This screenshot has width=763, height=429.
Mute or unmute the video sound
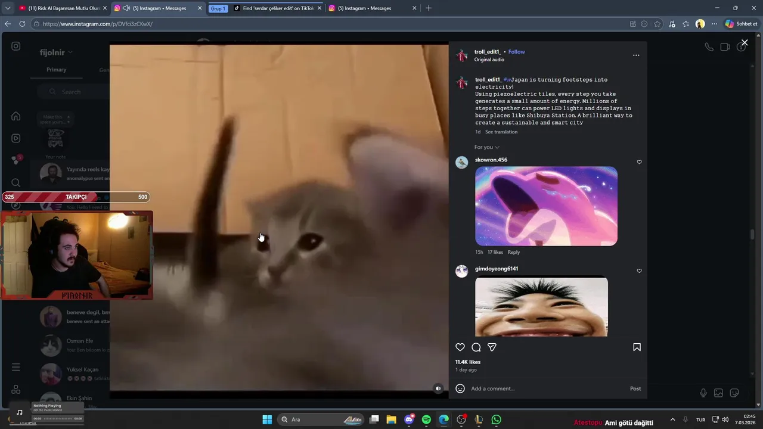click(438, 388)
